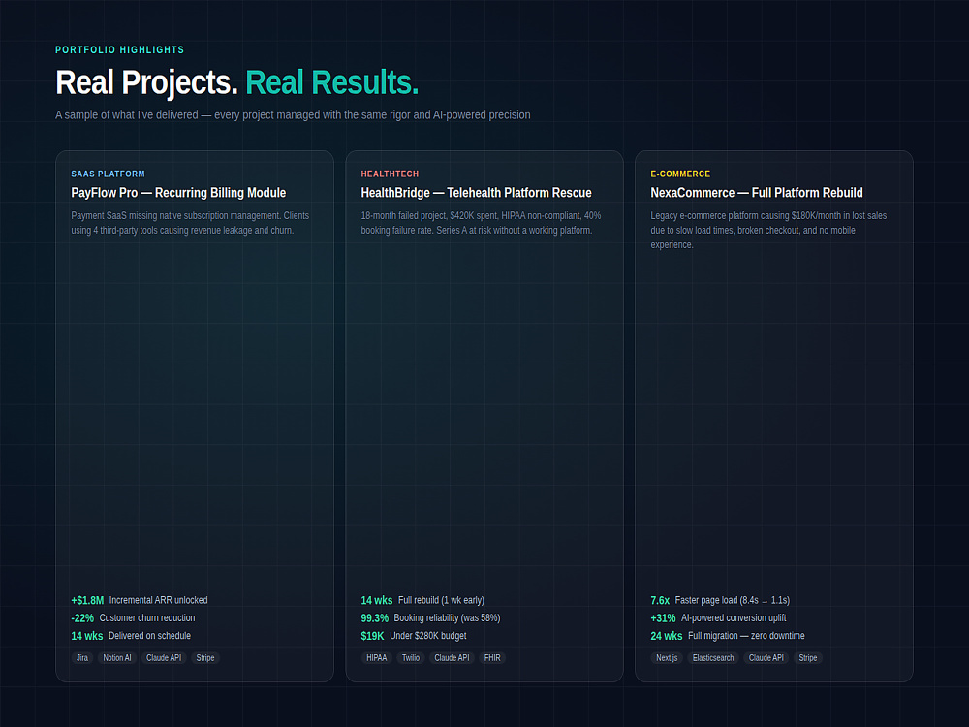Click the subtitle starting 'A sample of what I've delivered'
The width and height of the screenshot is (969, 727).
click(293, 115)
